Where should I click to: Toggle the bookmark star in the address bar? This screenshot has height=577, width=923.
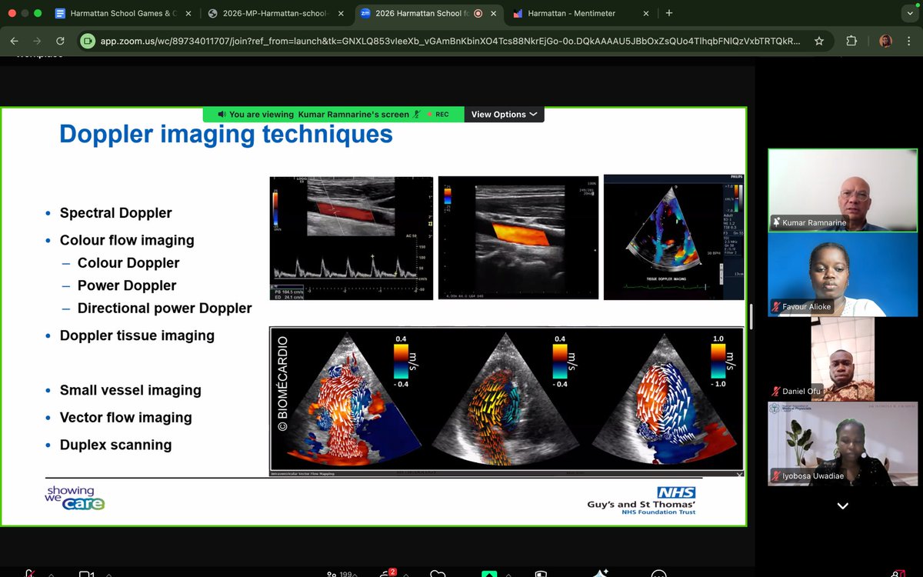click(820, 41)
